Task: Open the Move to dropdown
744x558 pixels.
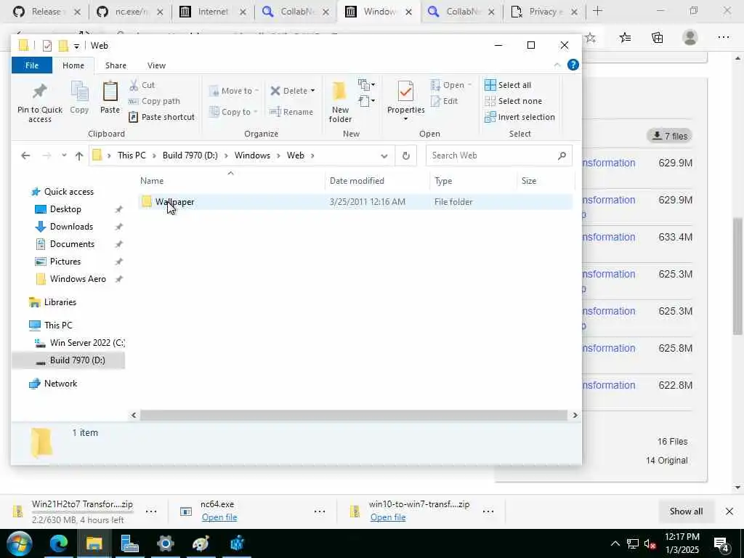Action: [234, 91]
